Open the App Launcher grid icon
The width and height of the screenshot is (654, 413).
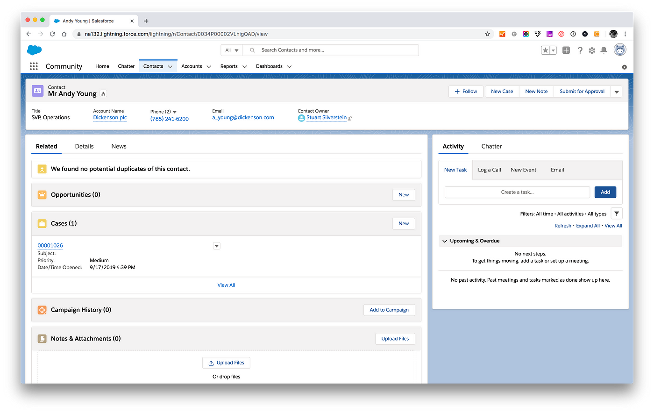(x=34, y=66)
